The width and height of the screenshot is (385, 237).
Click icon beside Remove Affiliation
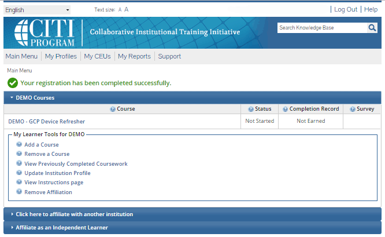pos(19,191)
